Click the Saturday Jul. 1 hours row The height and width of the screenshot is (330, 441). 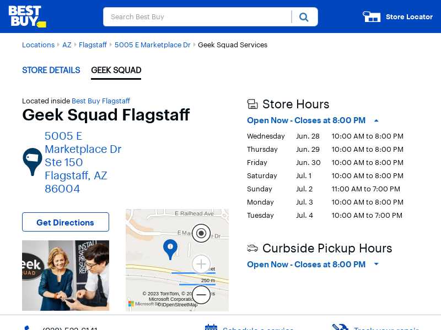325,175
